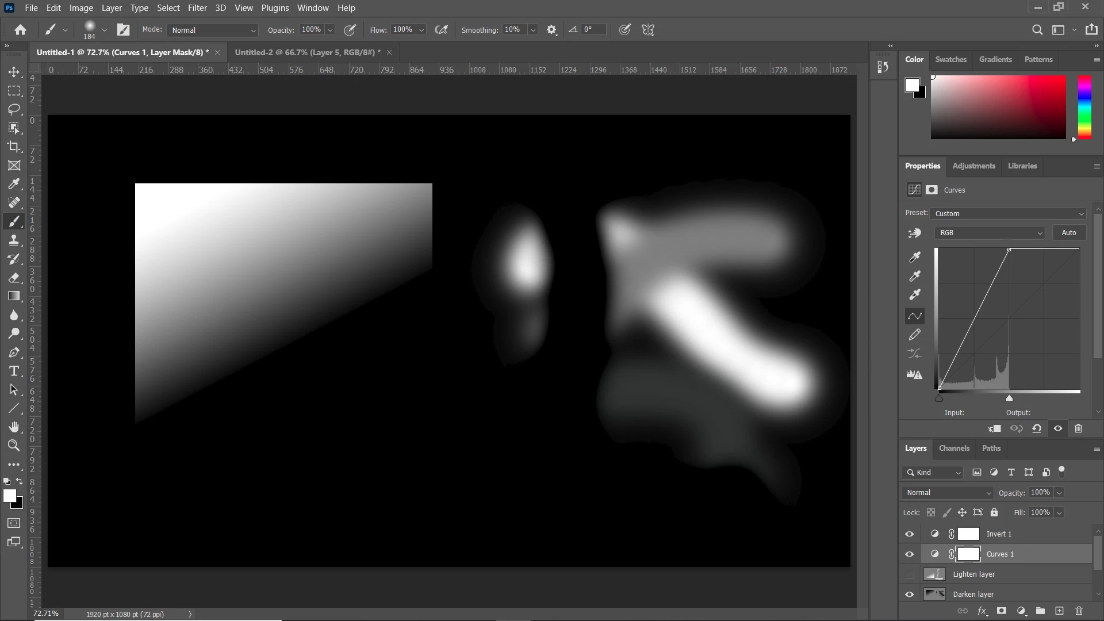Viewport: 1104px width, 621px height.
Task: Select the Crop tool
Action: click(14, 147)
